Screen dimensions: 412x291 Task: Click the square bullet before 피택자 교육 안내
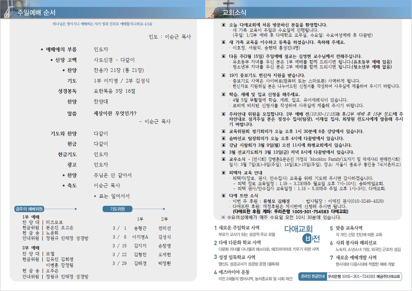coord(223,173)
